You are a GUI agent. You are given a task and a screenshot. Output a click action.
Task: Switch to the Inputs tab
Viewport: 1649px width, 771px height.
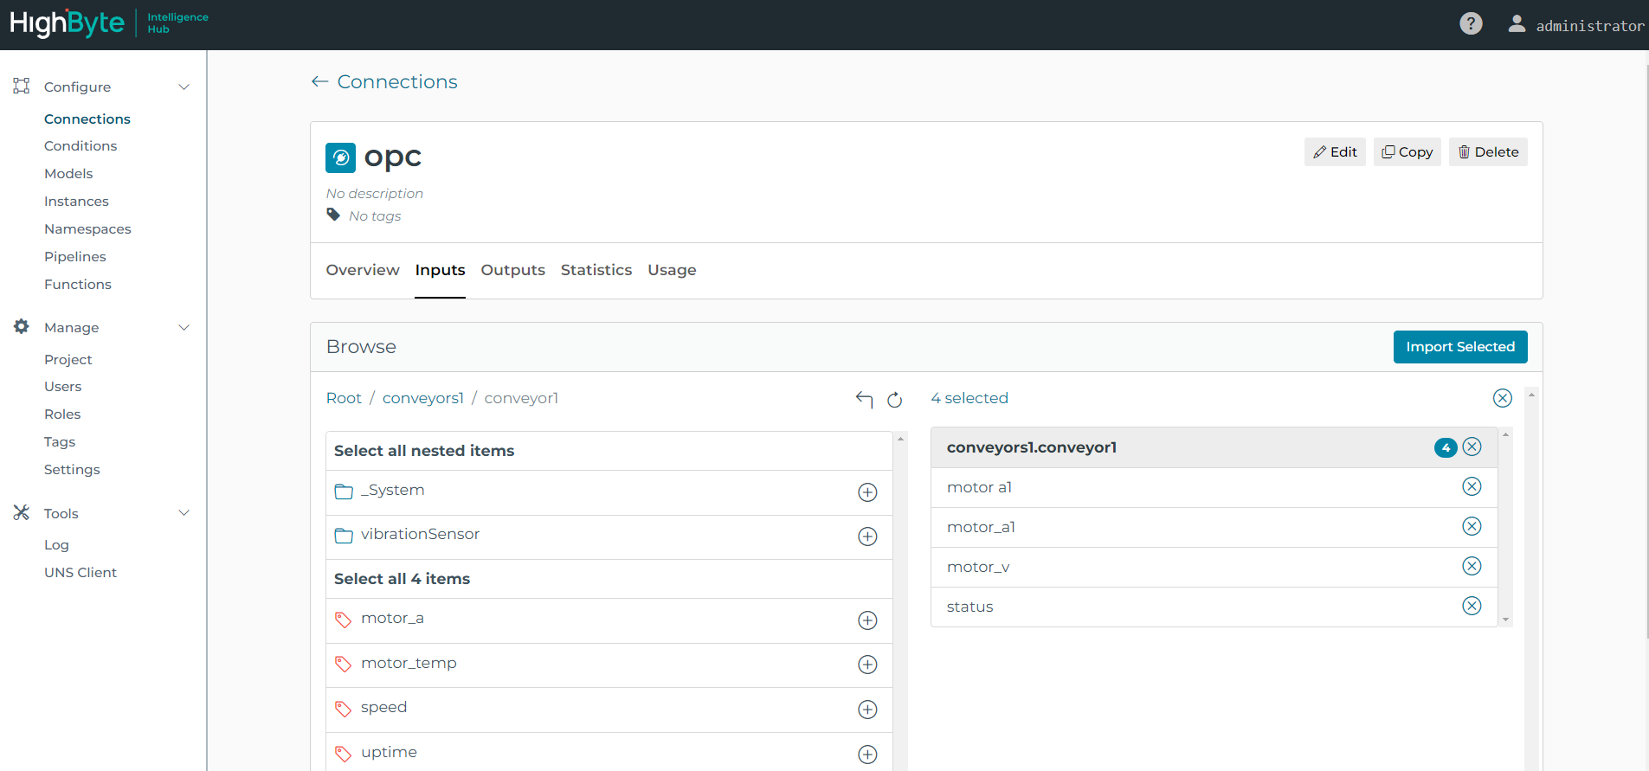pos(440,270)
